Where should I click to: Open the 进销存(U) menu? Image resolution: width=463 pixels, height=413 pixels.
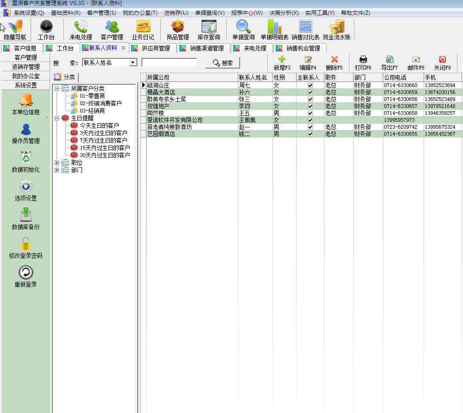[176, 13]
